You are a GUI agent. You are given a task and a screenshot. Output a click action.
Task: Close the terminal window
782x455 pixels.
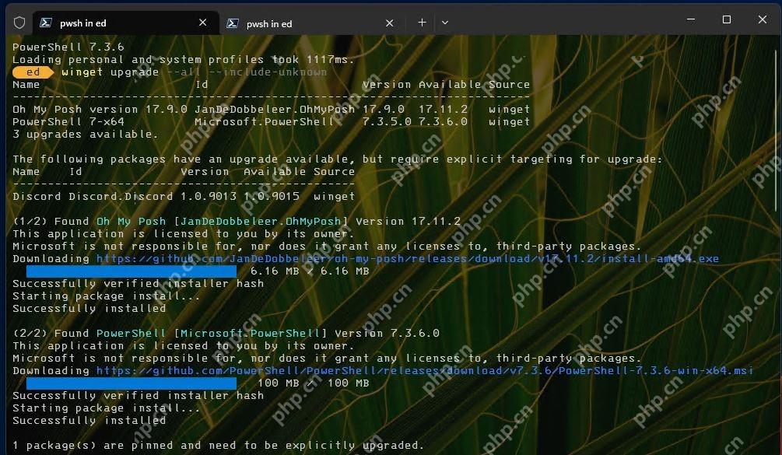tap(762, 19)
